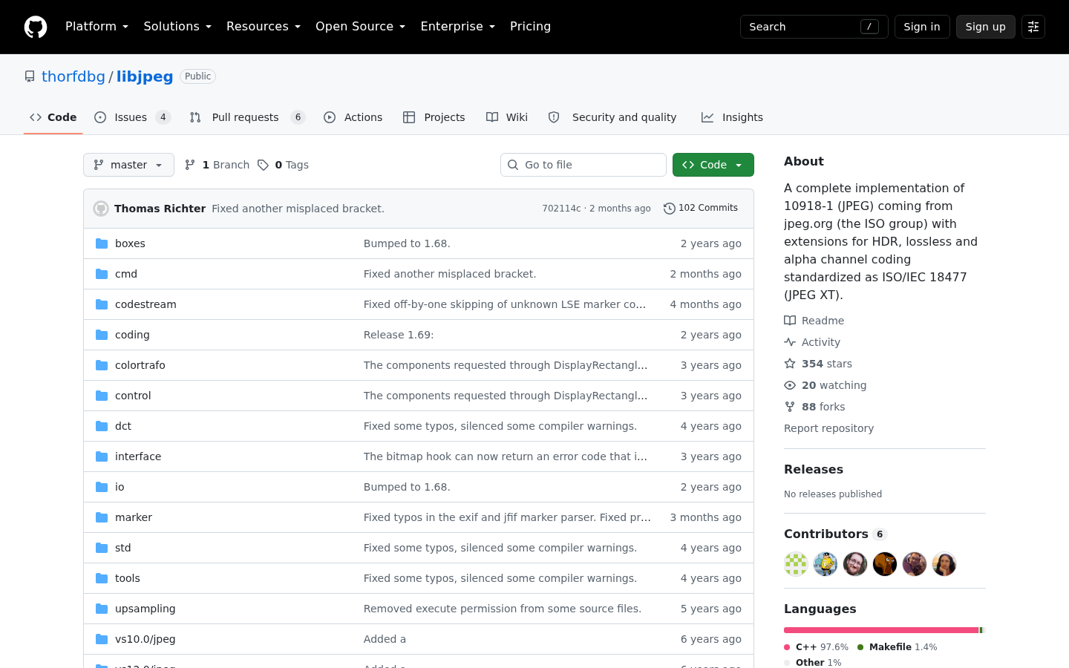Open Security and quality tab

pyautogui.click(x=612, y=117)
